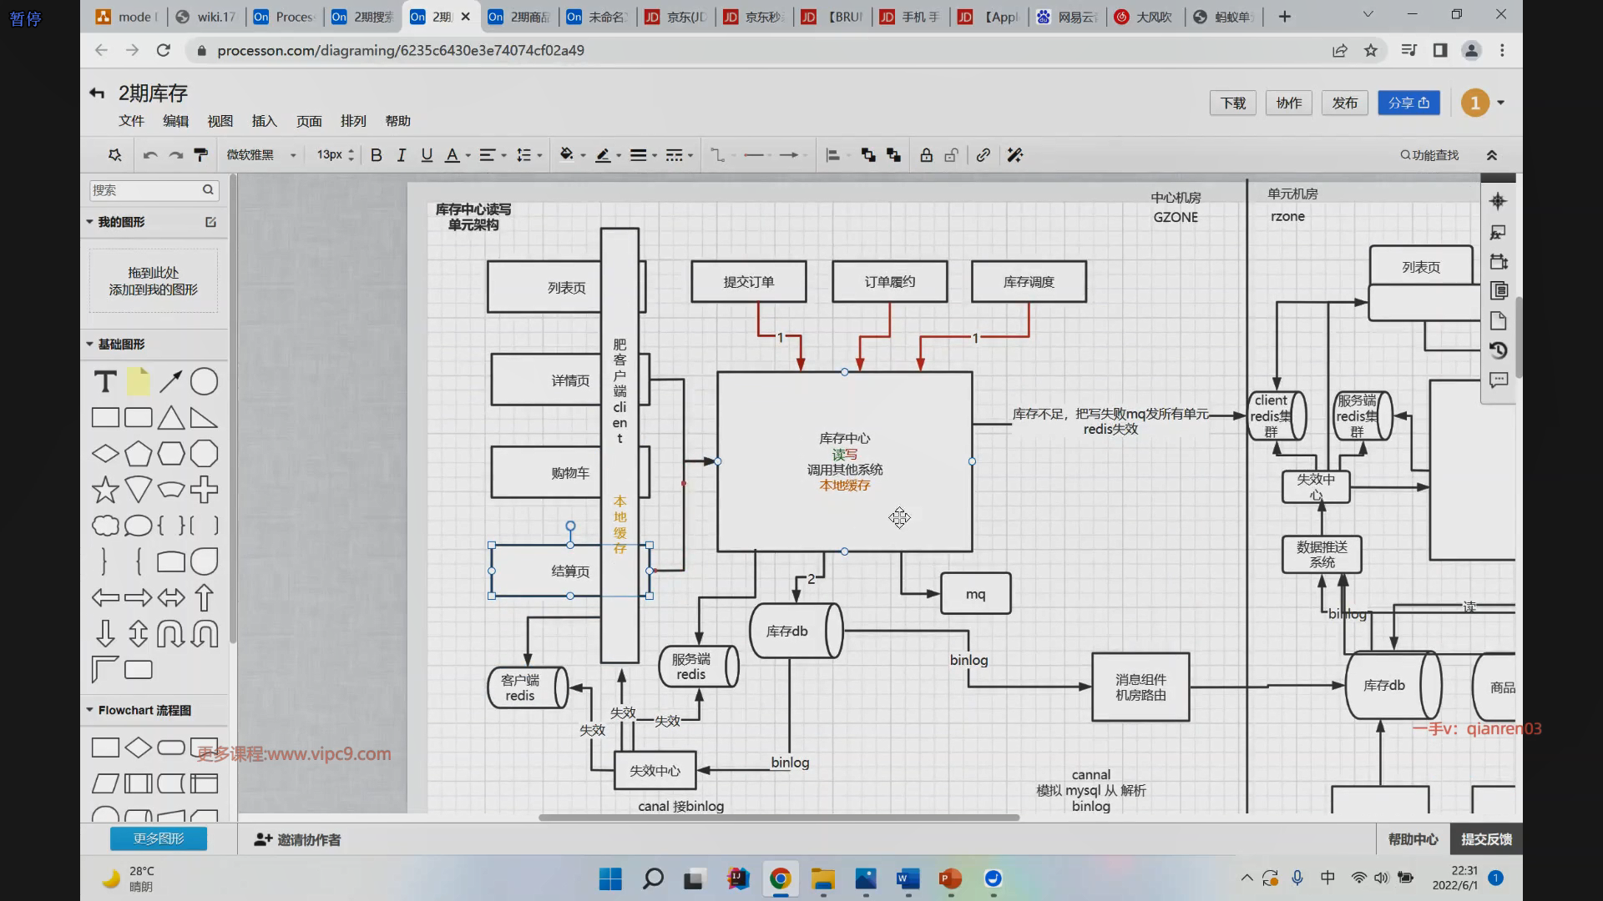Toggle underline formatting
Image resolution: width=1603 pixels, height=901 pixels.
[427, 155]
